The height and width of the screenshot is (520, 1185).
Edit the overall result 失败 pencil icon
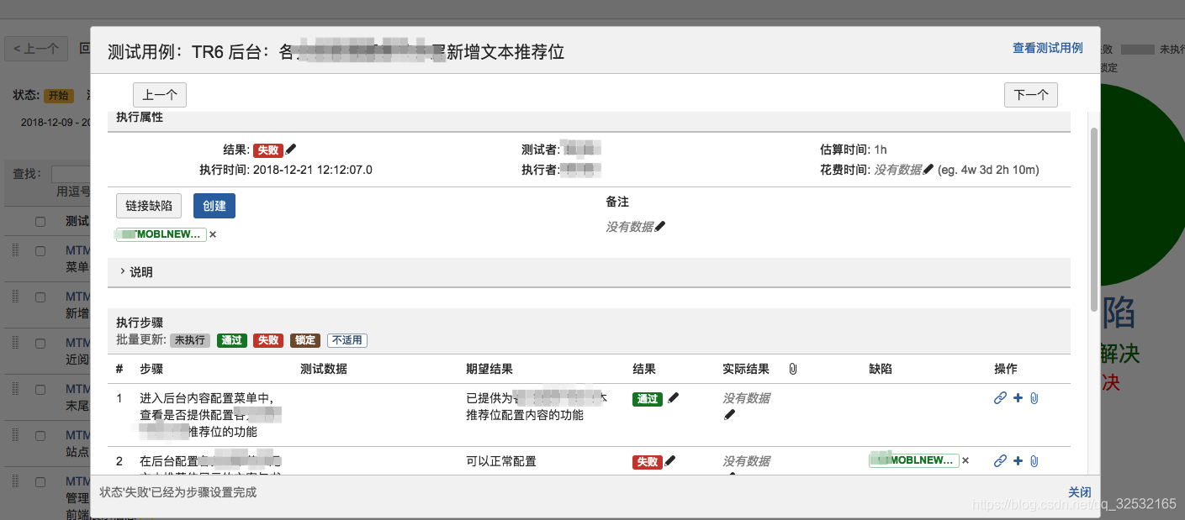pos(291,150)
